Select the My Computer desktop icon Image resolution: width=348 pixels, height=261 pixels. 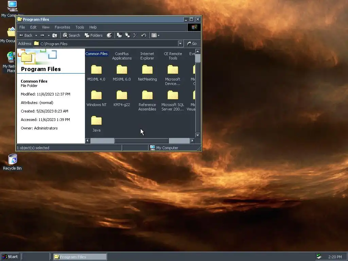(12, 9)
